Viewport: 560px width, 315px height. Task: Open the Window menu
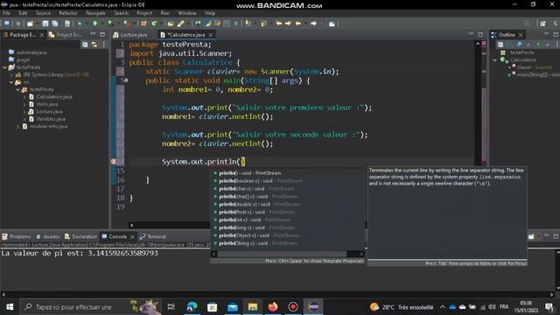pos(187,13)
